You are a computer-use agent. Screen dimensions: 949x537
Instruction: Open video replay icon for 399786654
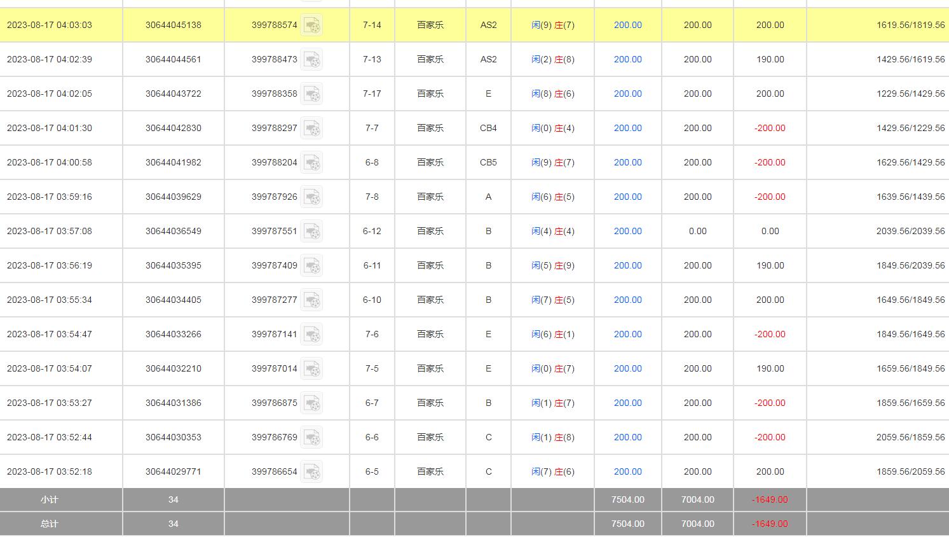[311, 472]
